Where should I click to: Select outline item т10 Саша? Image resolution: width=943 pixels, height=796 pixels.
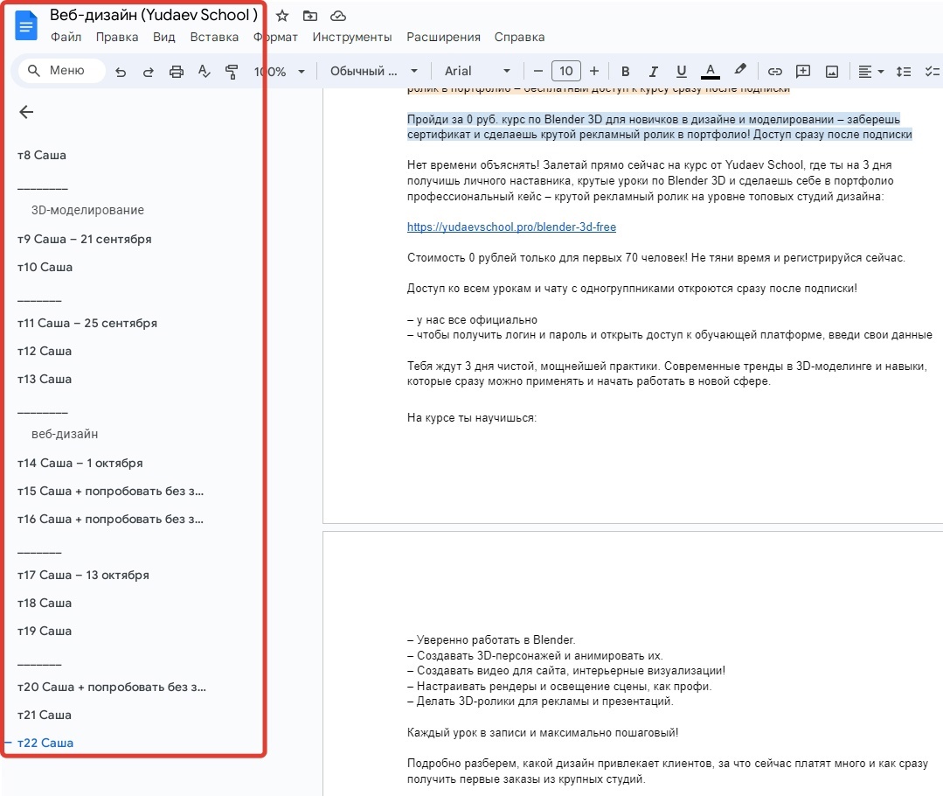(x=45, y=267)
